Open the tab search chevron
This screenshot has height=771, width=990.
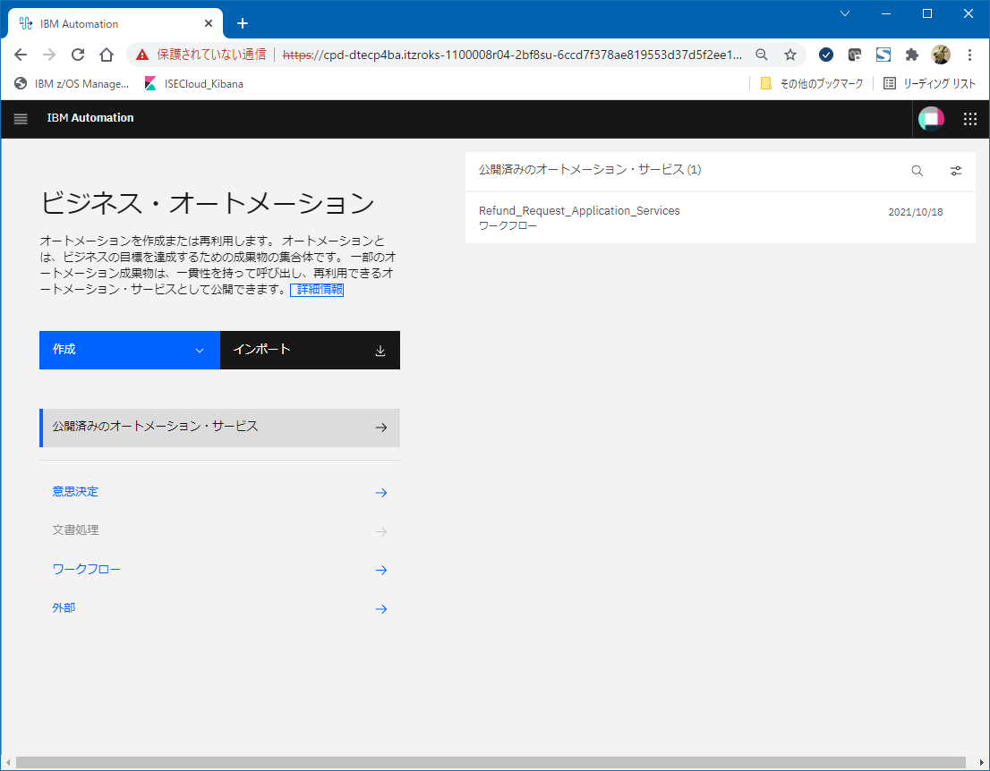click(845, 13)
